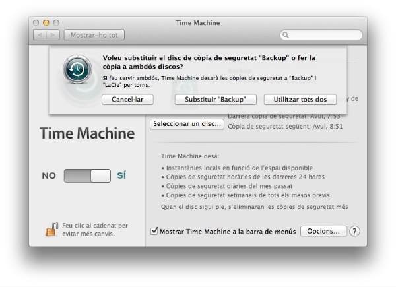Screen dimensions: 396x287
Task: Click "Còpies de seguretat diàries del mes passat"
Action: (x=229, y=186)
